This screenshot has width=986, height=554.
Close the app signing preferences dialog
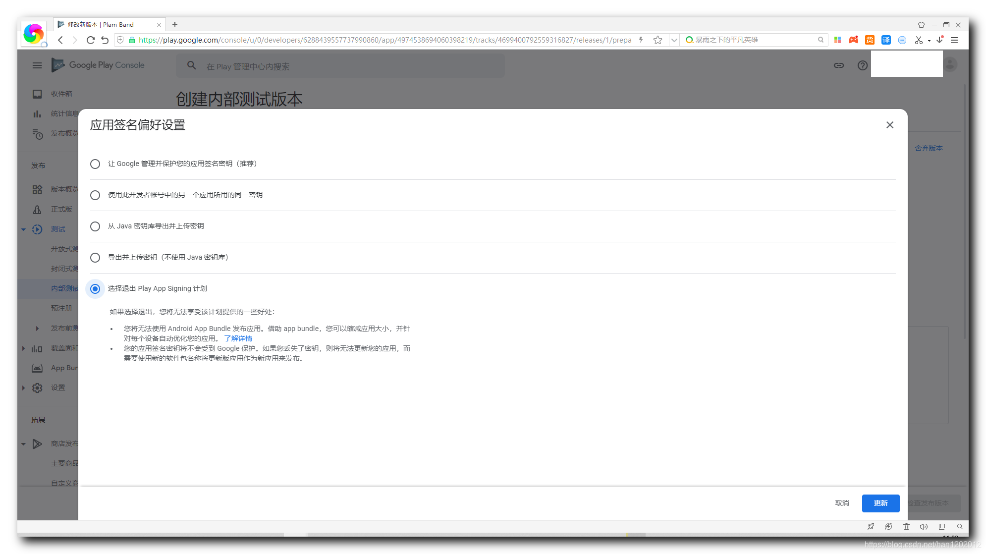pyautogui.click(x=889, y=125)
